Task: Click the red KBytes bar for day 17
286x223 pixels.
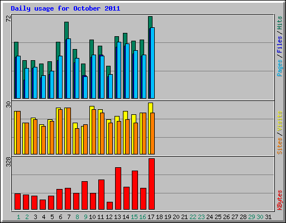Action: pos(151,184)
